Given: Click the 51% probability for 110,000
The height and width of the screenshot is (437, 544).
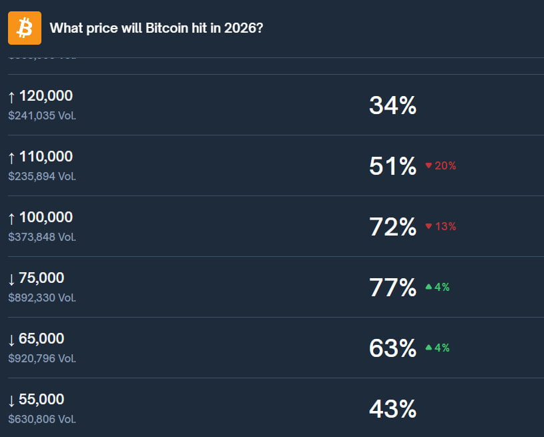Looking at the screenshot, I should point(392,166).
